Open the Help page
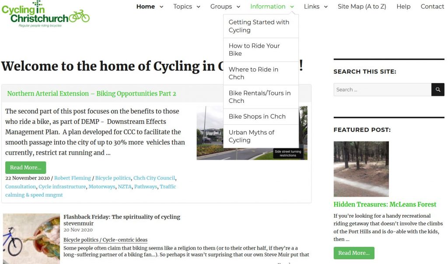This screenshot has width=448, height=264. point(403,6)
